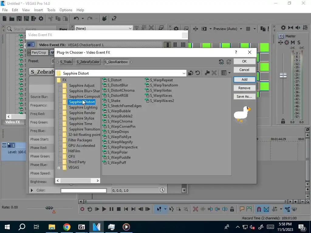Screen dimensions: 311x233
Task: Mute the Master bus with M
Action: 292,42
